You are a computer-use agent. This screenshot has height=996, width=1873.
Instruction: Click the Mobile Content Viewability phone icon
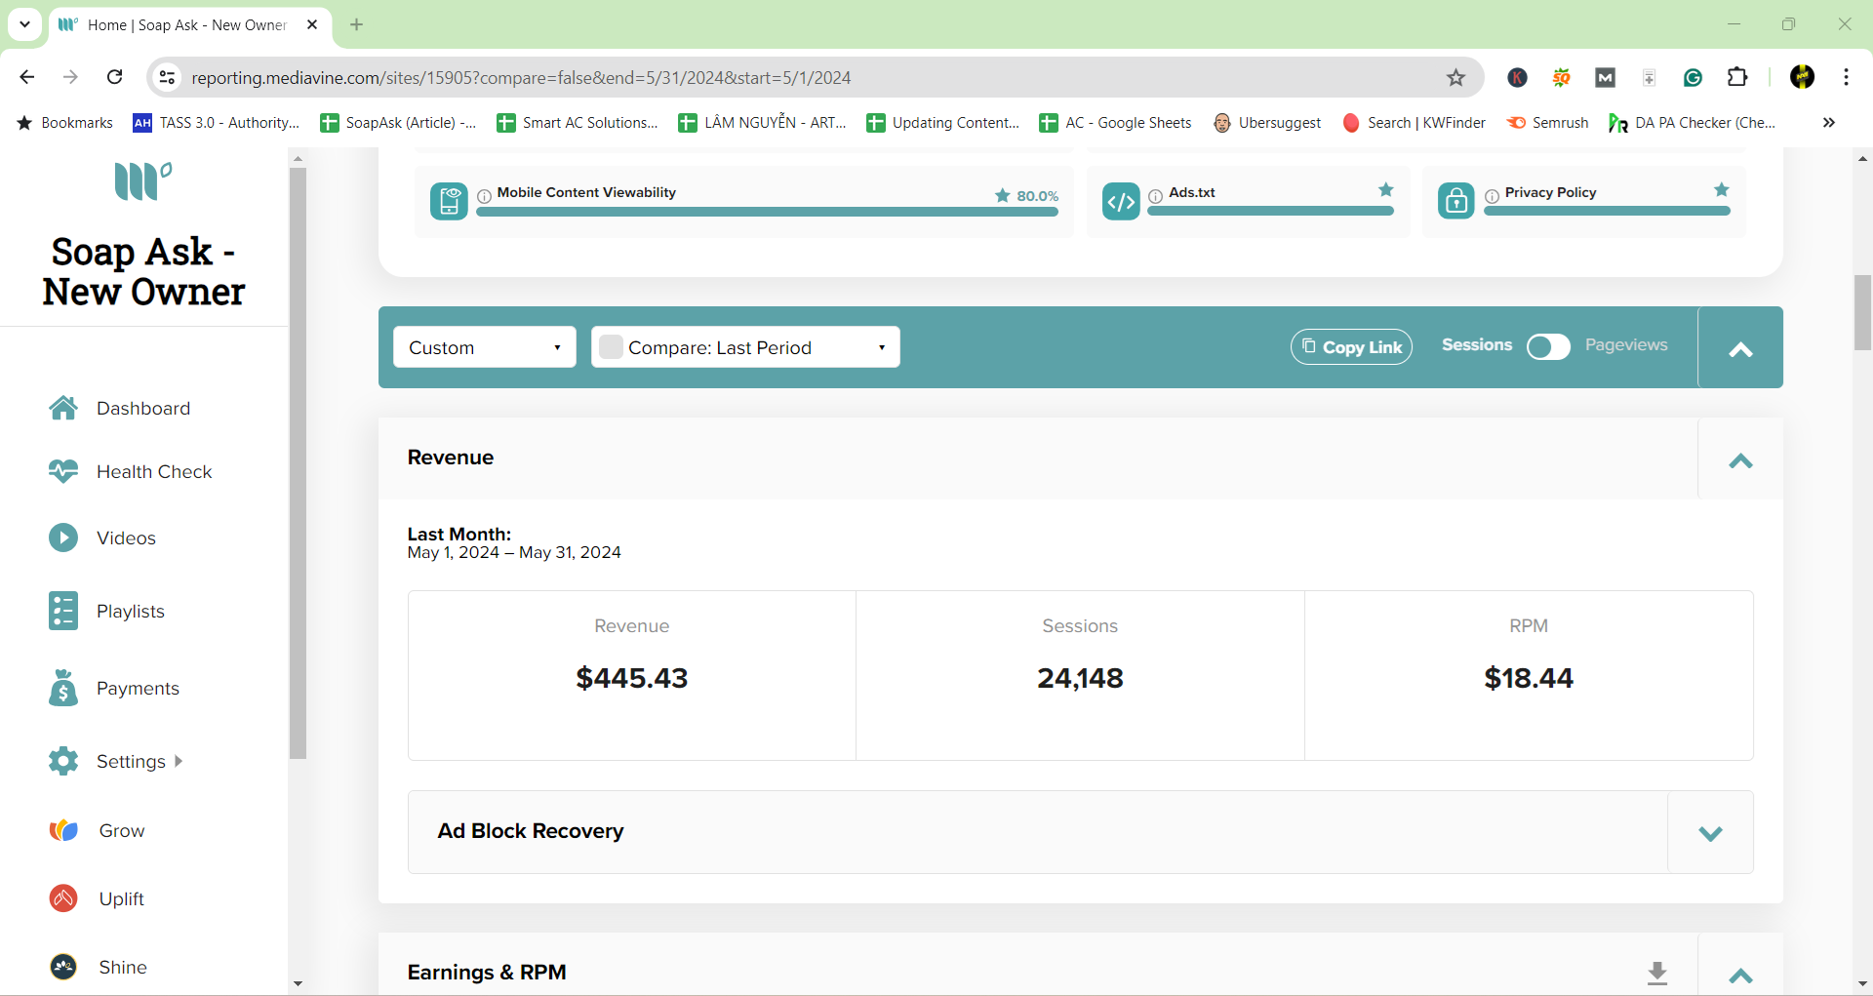point(449,201)
